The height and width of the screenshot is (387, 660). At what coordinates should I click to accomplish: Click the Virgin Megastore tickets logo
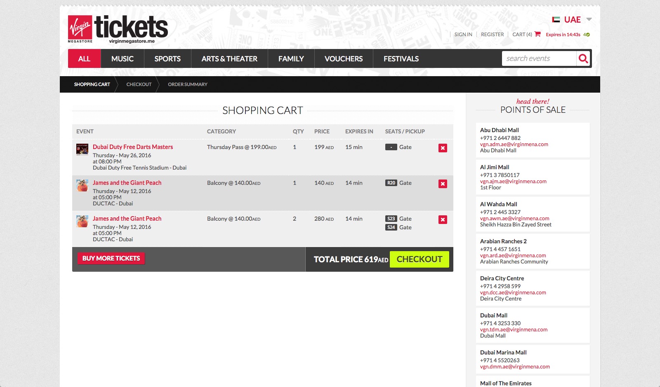click(x=118, y=29)
